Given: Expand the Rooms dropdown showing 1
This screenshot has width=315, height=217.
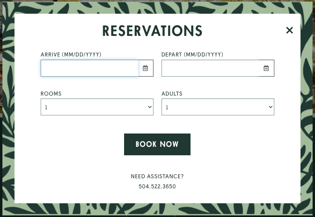Looking at the screenshot, I should click(x=93, y=107).
